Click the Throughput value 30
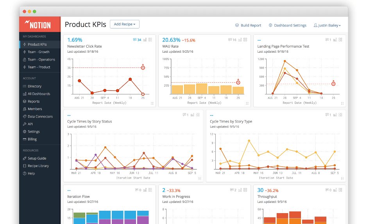 [260, 190]
